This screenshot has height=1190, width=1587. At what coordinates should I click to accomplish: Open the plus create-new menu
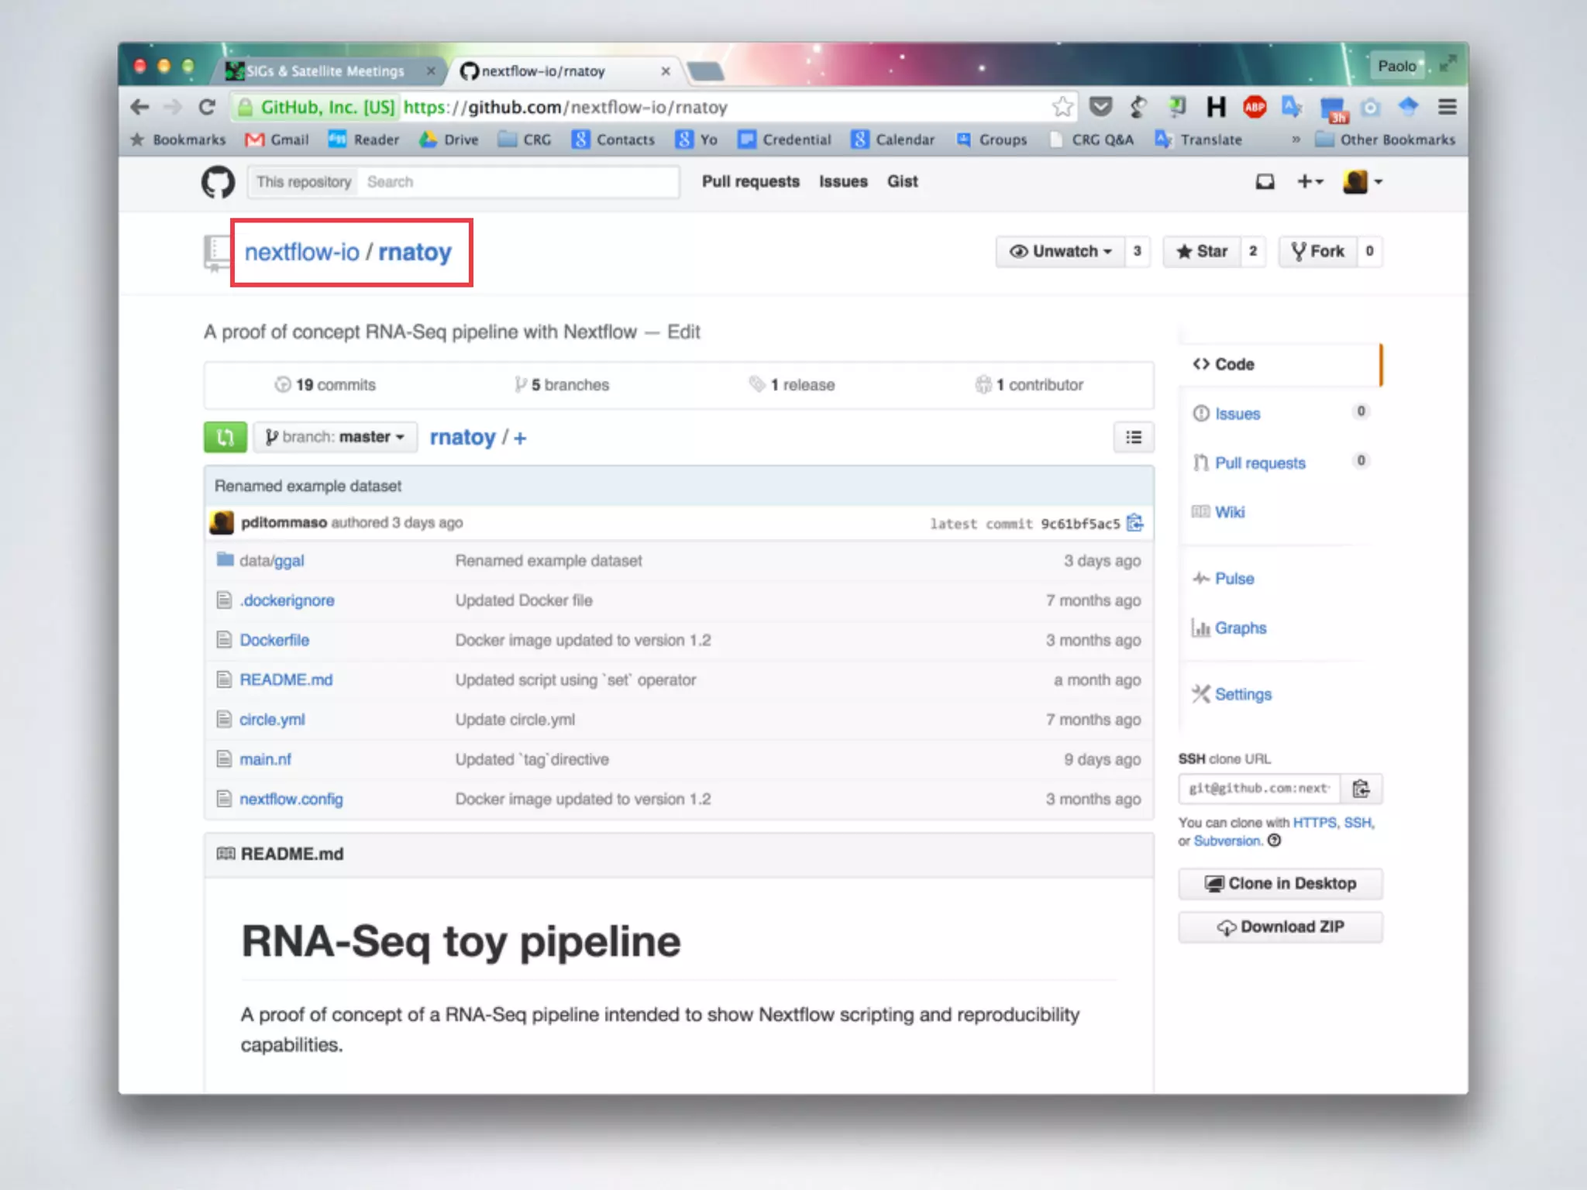point(1310,182)
